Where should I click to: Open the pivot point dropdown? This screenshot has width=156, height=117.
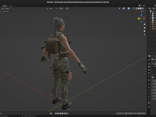click(x=58, y=8)
